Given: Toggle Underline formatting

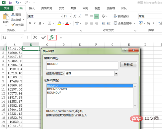Looking at the screenshot, I should (40, 23).
